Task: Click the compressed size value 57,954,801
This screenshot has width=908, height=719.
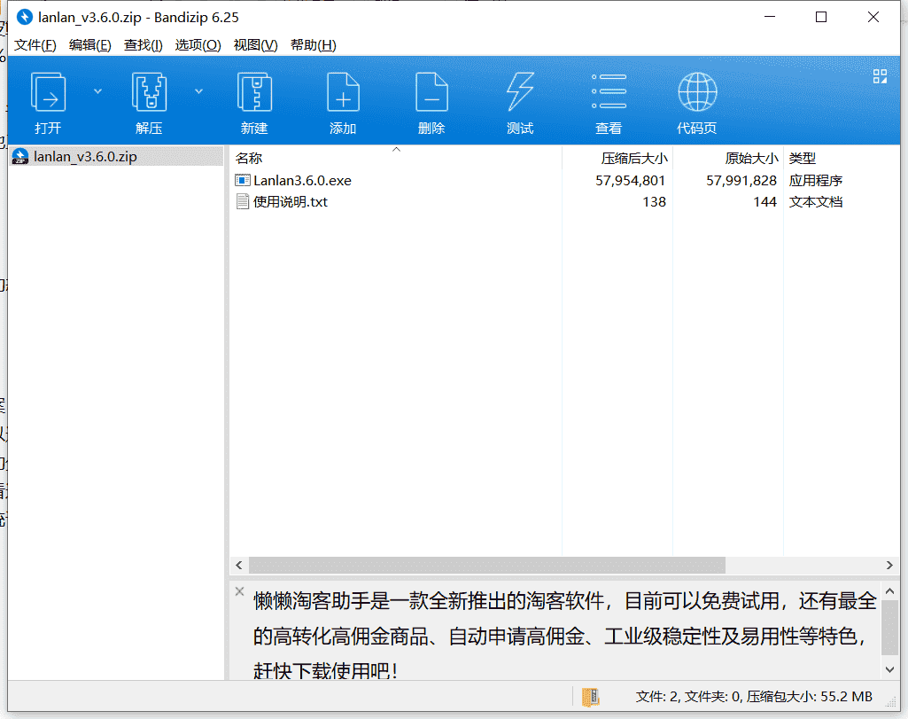Action: pos(630,180)
